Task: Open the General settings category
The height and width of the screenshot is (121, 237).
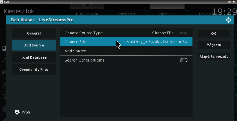Action: click(34, 33)
